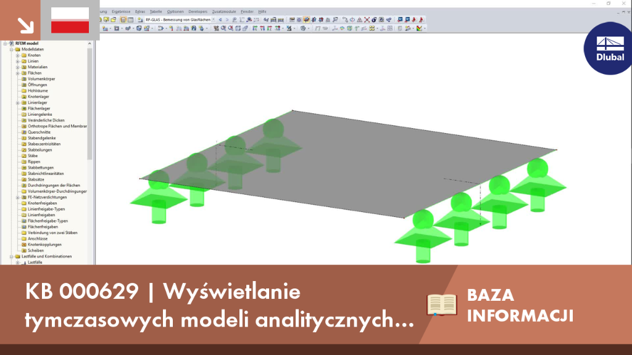Expand the Knoten tree node
The image size is (632, 355).
[x=18, y=55]
